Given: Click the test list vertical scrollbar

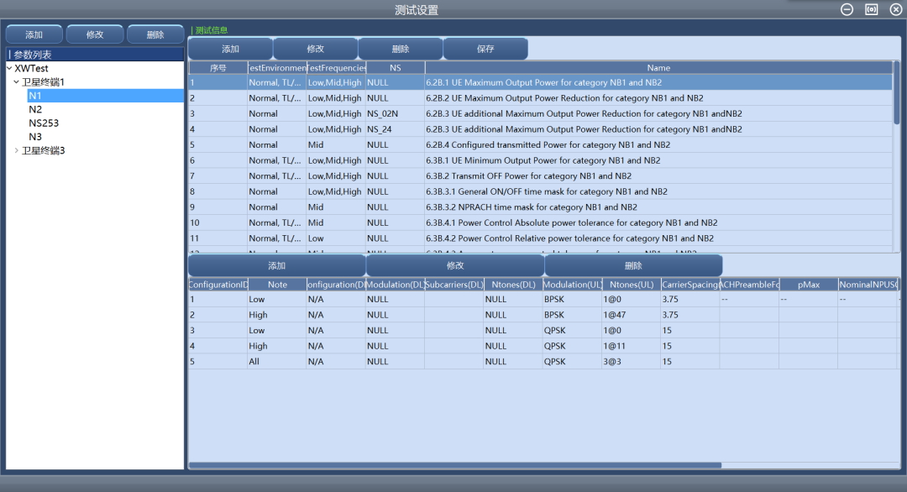Looking at the screenshot, I should click(896, 92).
